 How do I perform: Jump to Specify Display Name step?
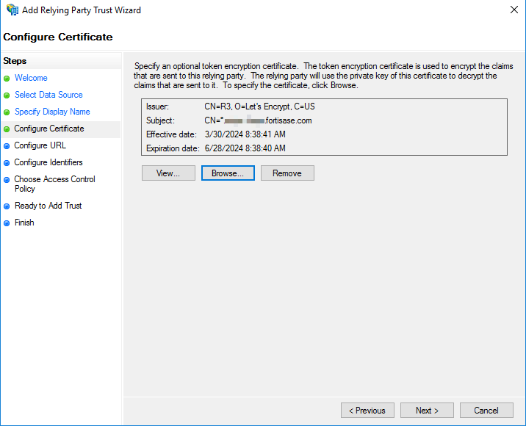pos(52,112)
